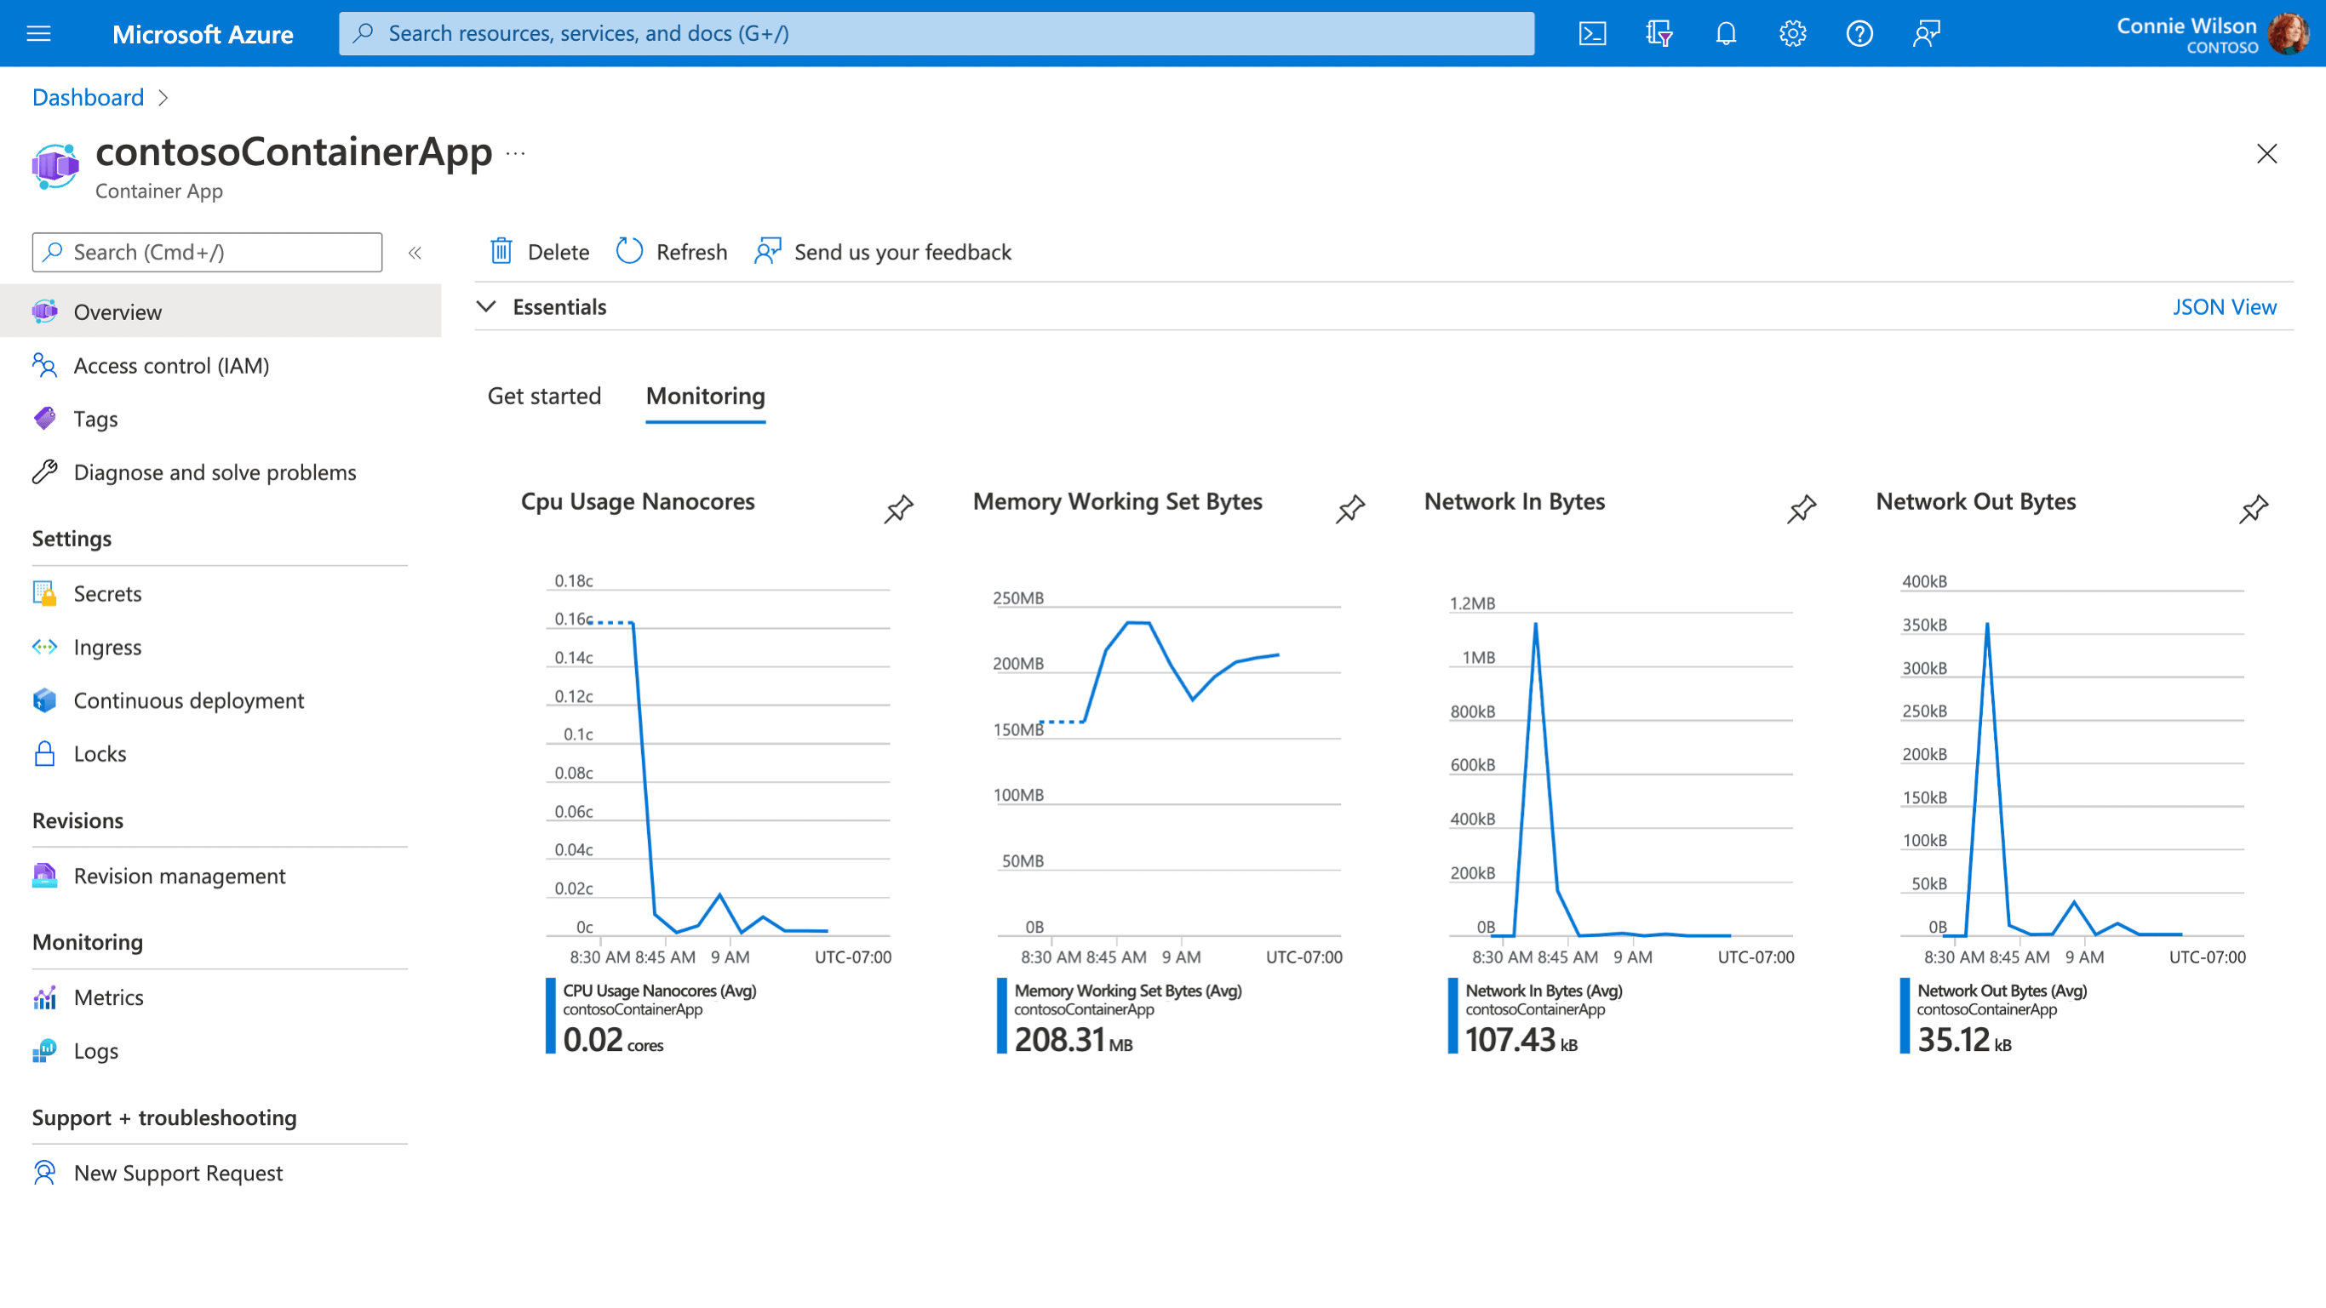2326x1308 pixels.
Task: Focus the global search resources field
Action: click(937, 33)
